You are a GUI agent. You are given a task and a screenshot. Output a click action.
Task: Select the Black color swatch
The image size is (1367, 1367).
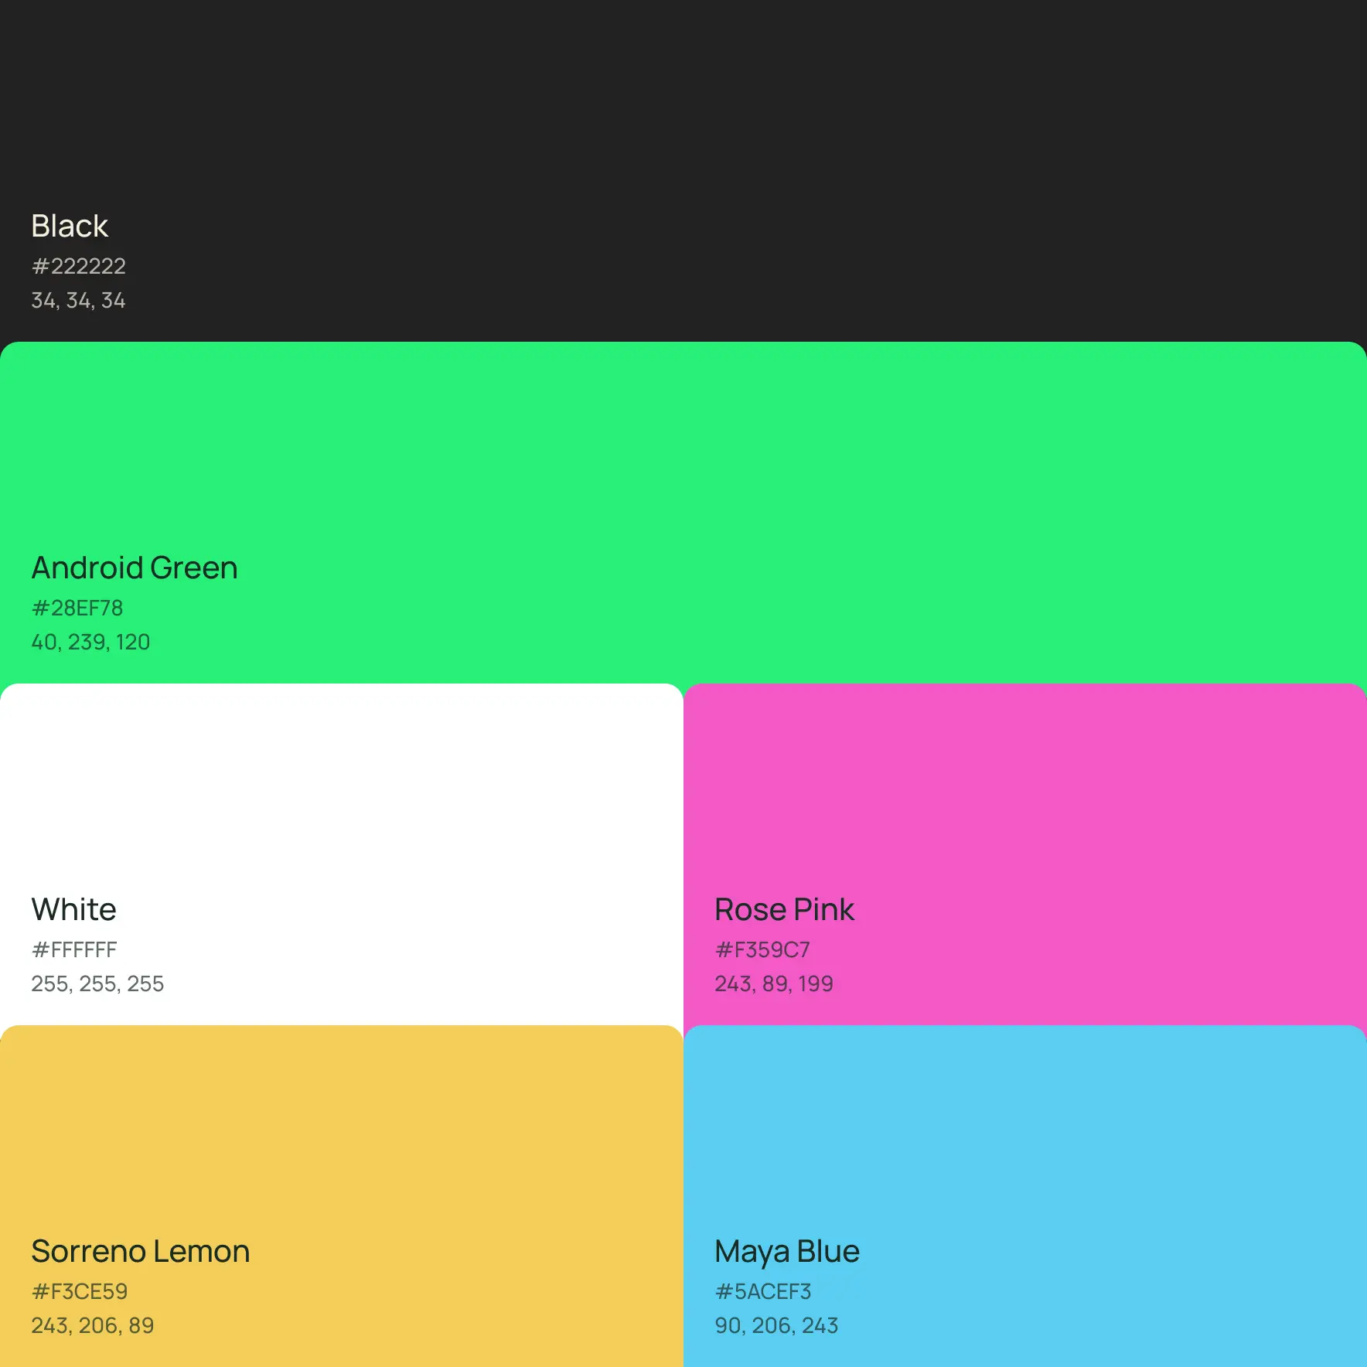coord(683,171)
